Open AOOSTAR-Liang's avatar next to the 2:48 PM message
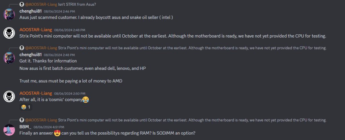The width and height of the screenshot is (345, 140). pos(9,33)
